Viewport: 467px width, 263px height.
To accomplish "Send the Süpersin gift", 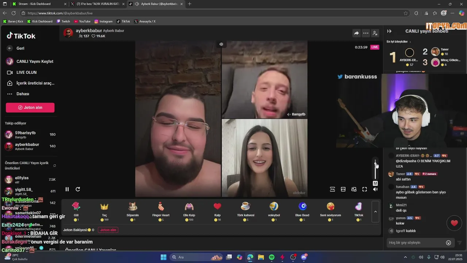I will (132, 211).
